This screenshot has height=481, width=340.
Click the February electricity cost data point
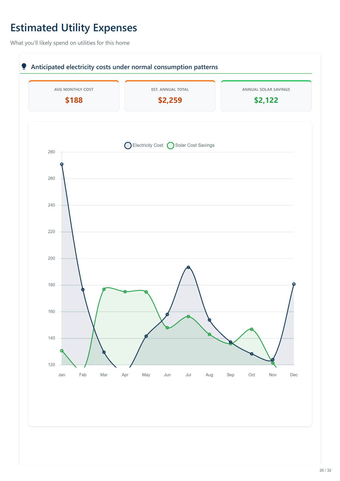(83, 290)
